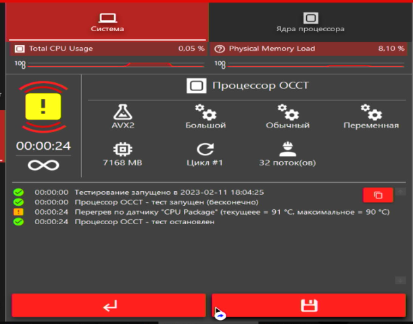Click the Обычный gears icon
Viewport: 413px width, 324px height.
tap(288, 112)
